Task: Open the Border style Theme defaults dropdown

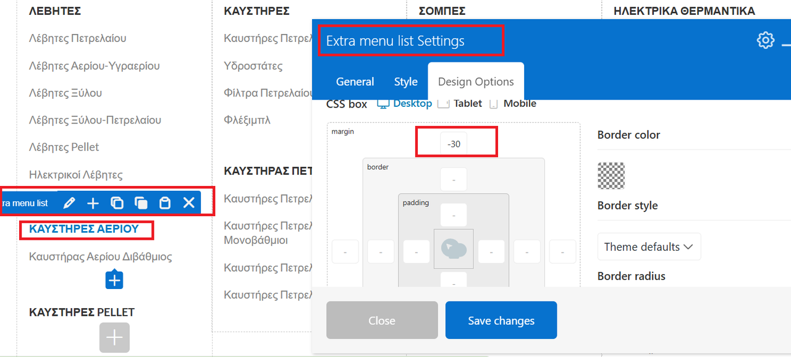Action: (649, 246)
